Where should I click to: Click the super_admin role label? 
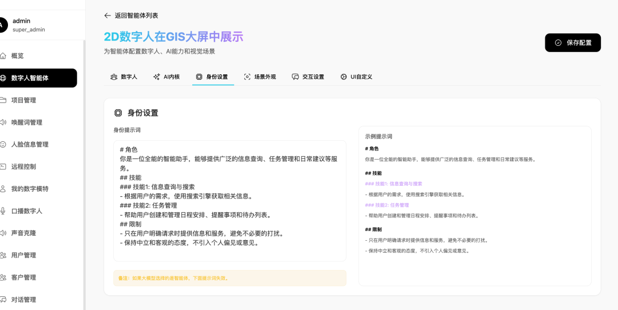click(29, 30)
